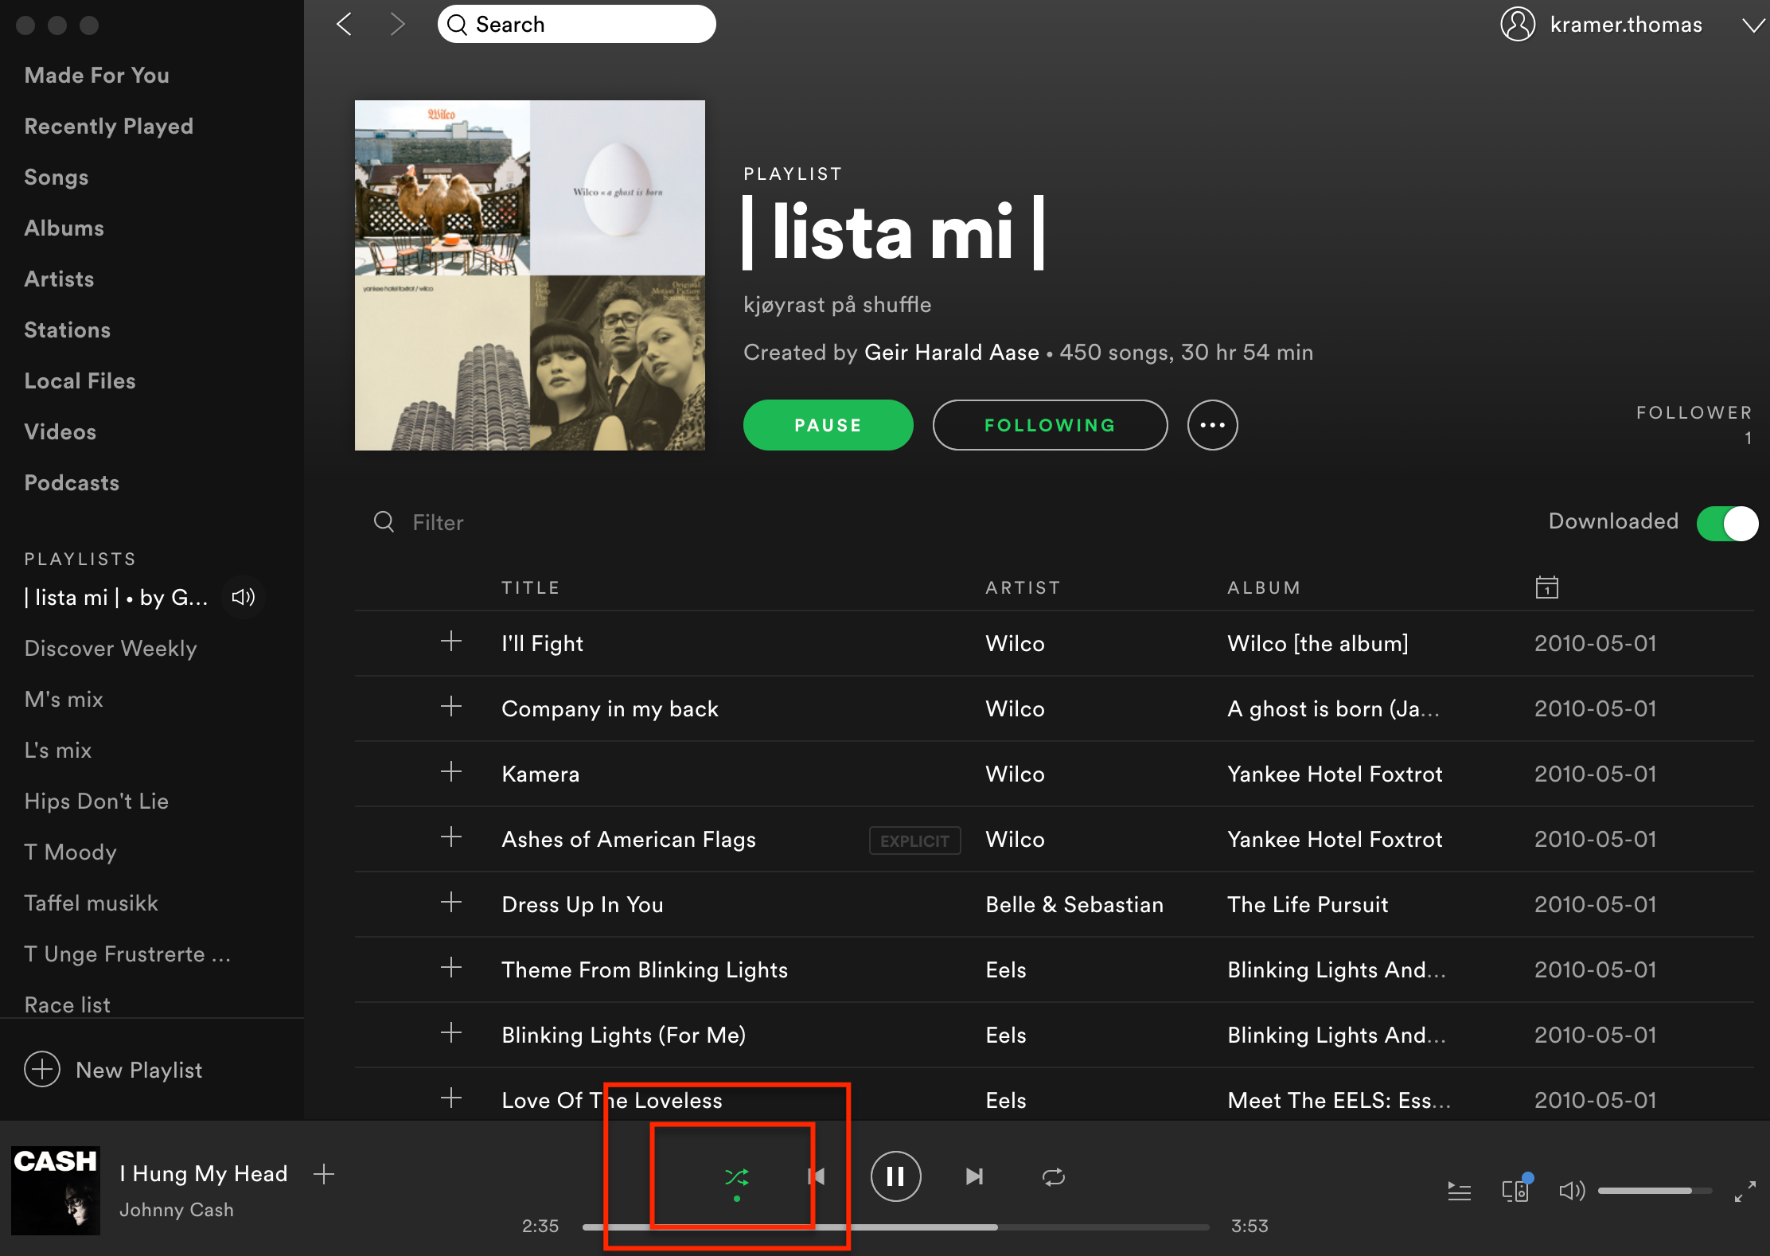Open the T Unge Frustrerte playlist
Image resolution: width=1770 pixels, height=1256 pixels.
click(x=127, y=954)
